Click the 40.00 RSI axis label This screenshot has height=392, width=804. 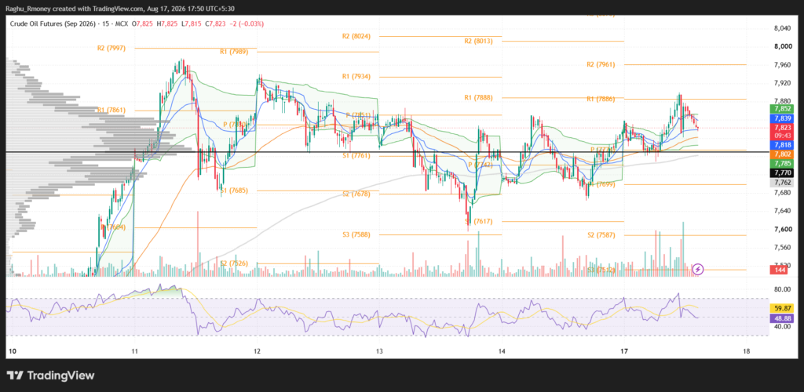(782, 326)
